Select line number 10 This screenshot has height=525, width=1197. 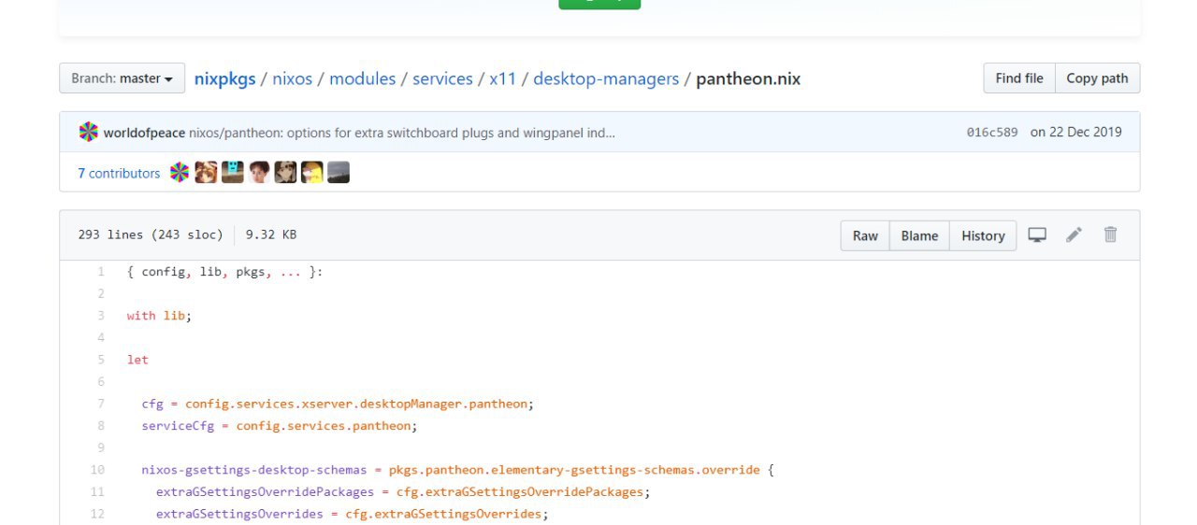pyautogui.click(x=97, y=469)
